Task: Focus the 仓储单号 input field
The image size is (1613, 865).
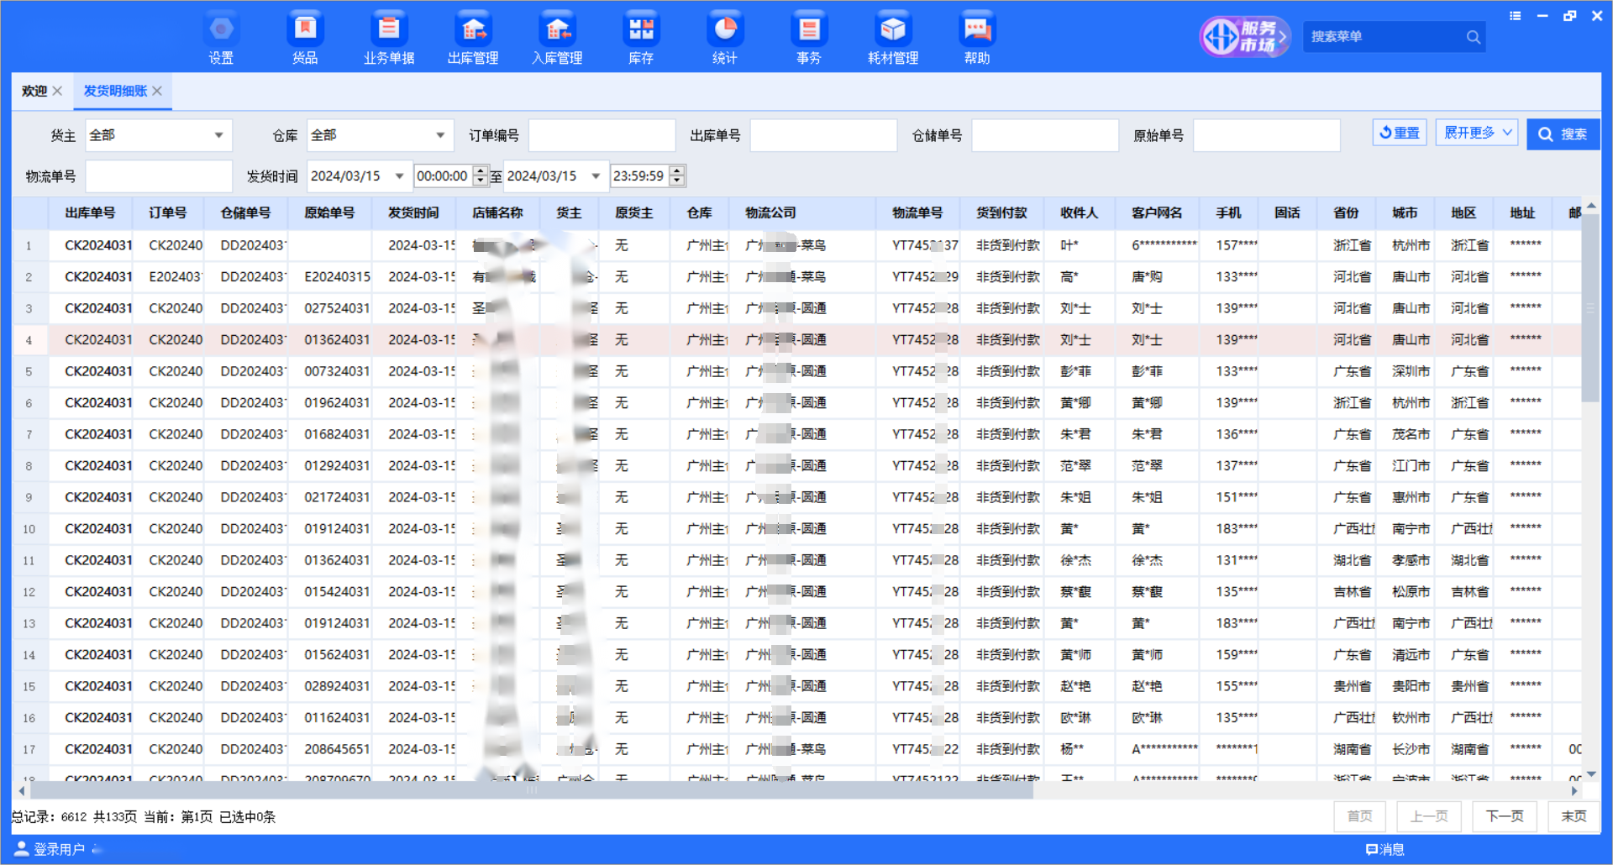Action: tap(1045, 135)
